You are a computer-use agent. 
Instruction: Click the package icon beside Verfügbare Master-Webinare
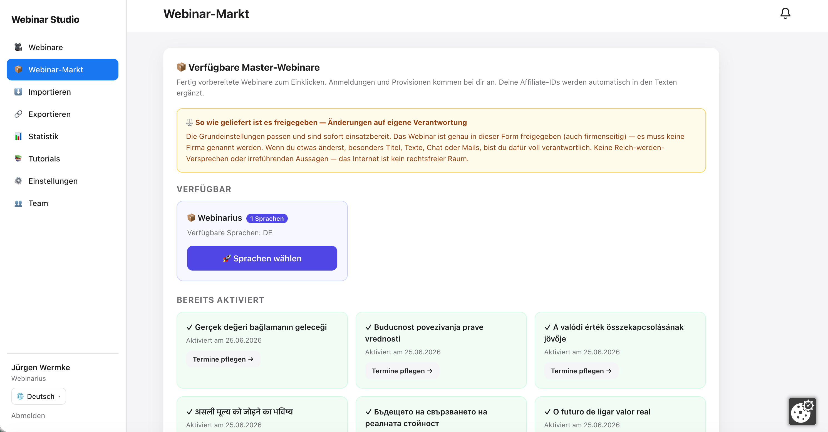[181, 67]
